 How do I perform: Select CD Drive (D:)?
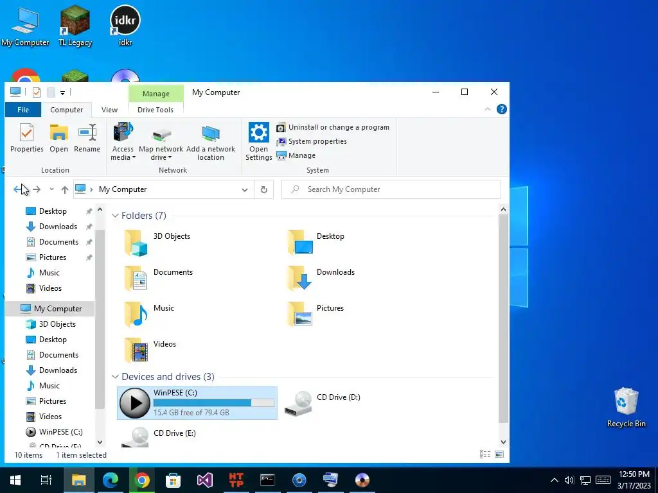point(323,403)
